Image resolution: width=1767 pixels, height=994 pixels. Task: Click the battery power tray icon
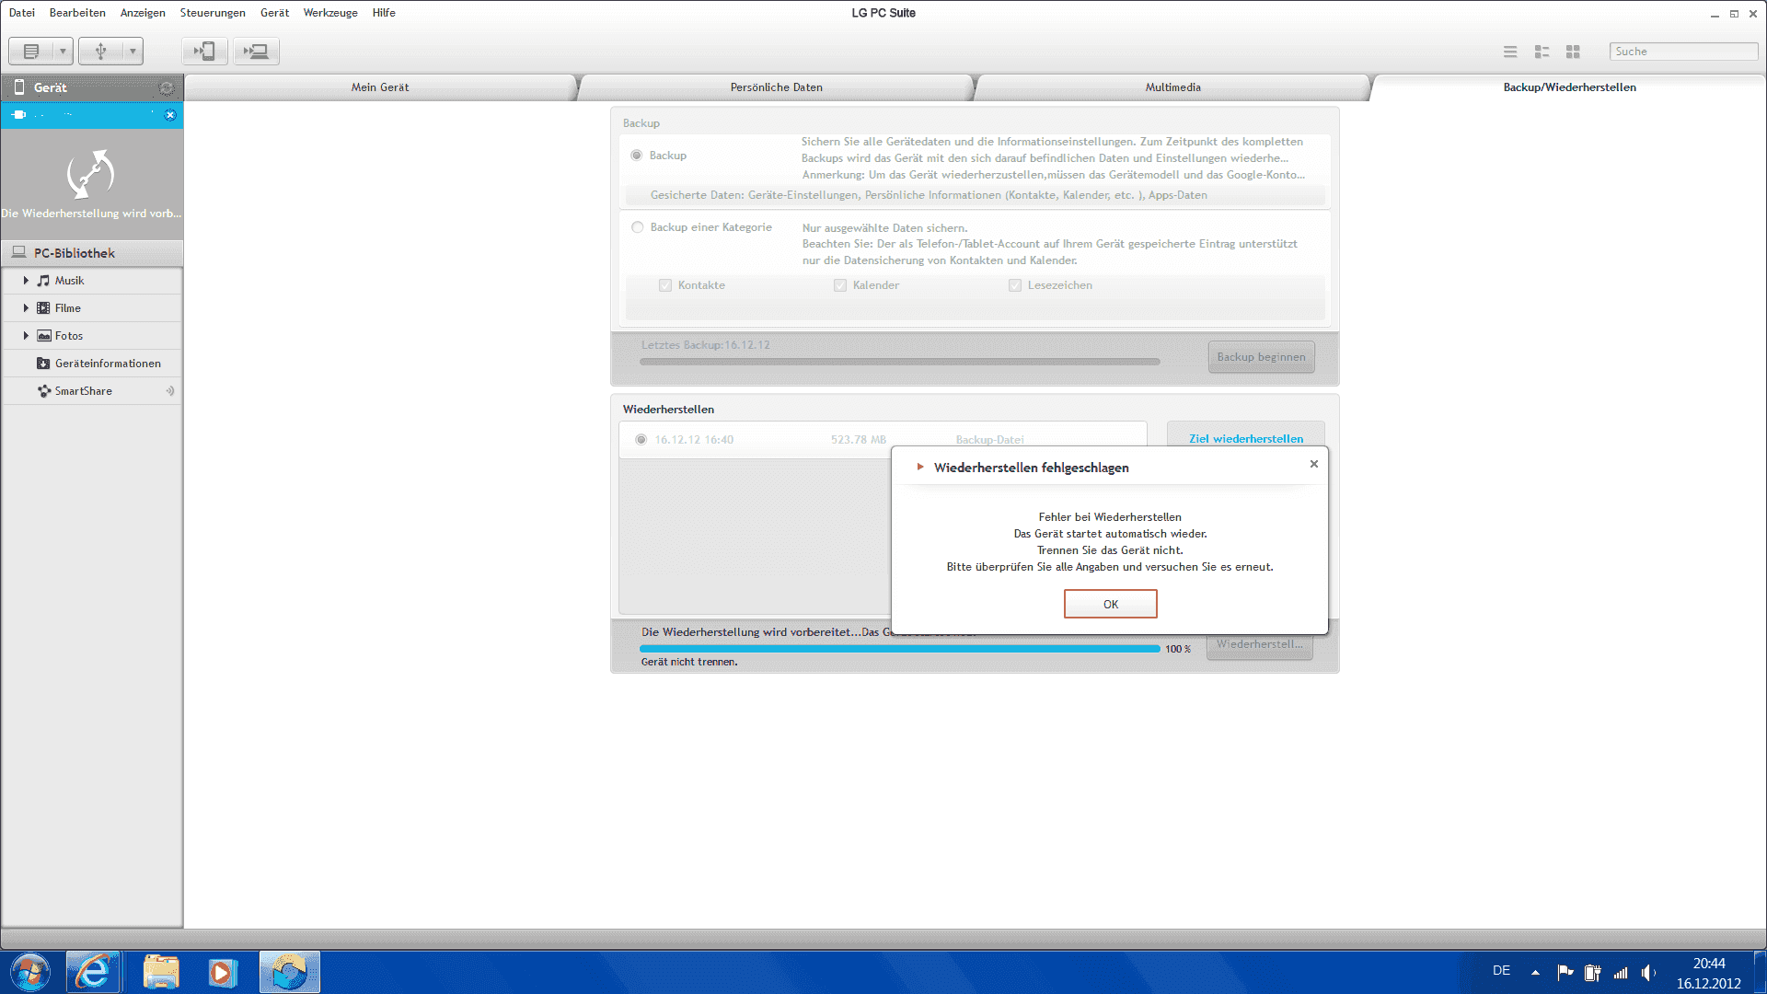click(x=1592, y=972)
